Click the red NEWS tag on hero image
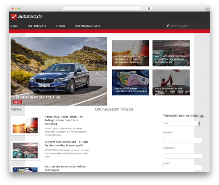This screenshot has height=185, width=219. coord(18,102)
